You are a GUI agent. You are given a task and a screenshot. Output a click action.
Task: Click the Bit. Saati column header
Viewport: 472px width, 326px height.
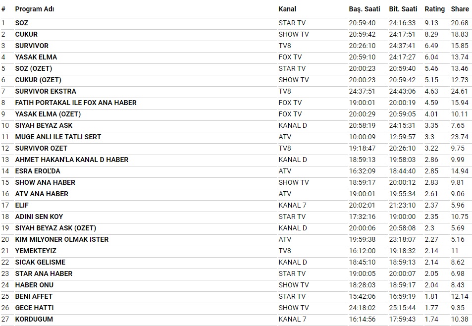tap(403, 9)
